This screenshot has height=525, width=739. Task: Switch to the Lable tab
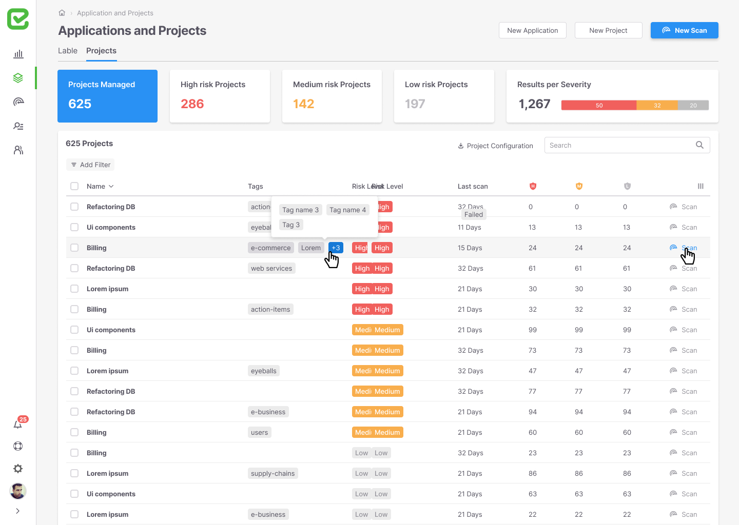point(68,51)
